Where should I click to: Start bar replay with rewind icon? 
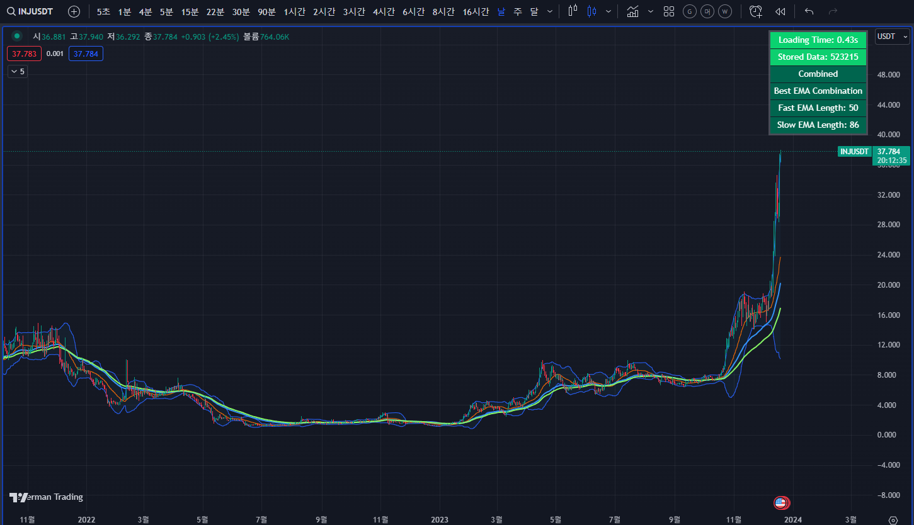[780, 11]
